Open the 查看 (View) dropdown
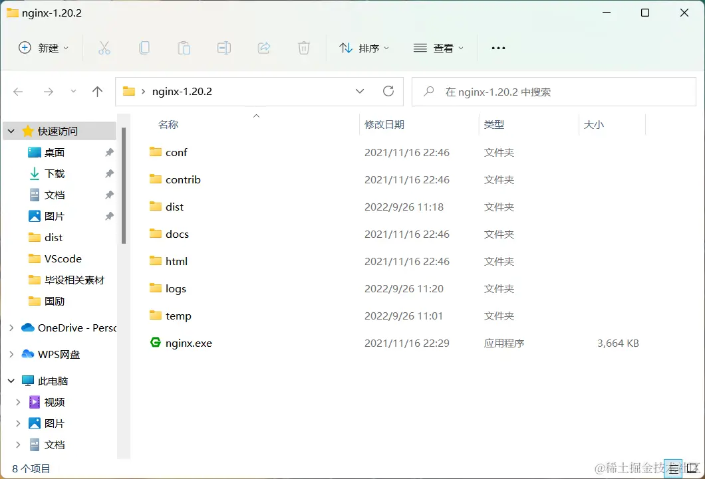Viewport: 705px width, 479px height. (438, 48)
